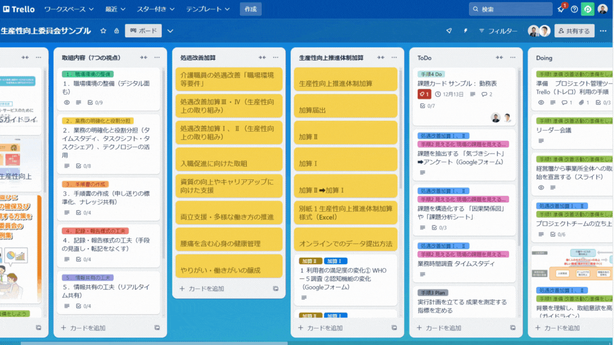This screenshot has height=345, width=614.
Task: Add a card to 取組内容 list
Action: [x=83, y=328]
